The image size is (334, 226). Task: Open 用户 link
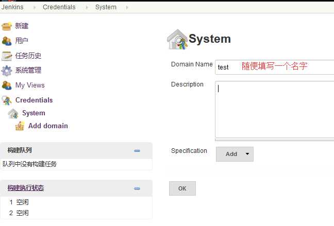[x=22, y=41]
